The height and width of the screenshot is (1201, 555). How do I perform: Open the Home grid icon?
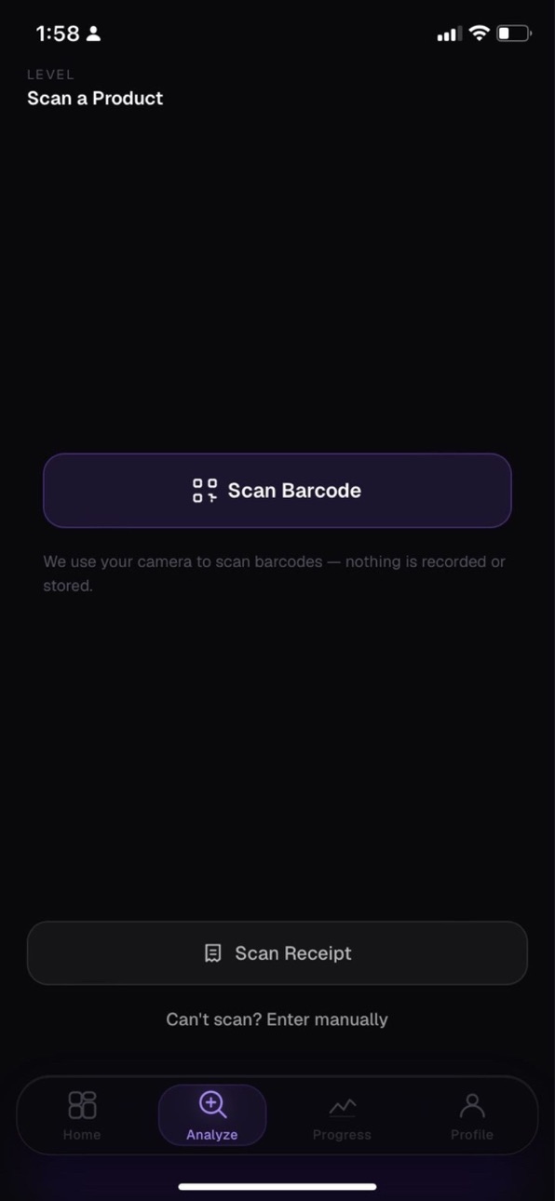[x=82, y=1105]
